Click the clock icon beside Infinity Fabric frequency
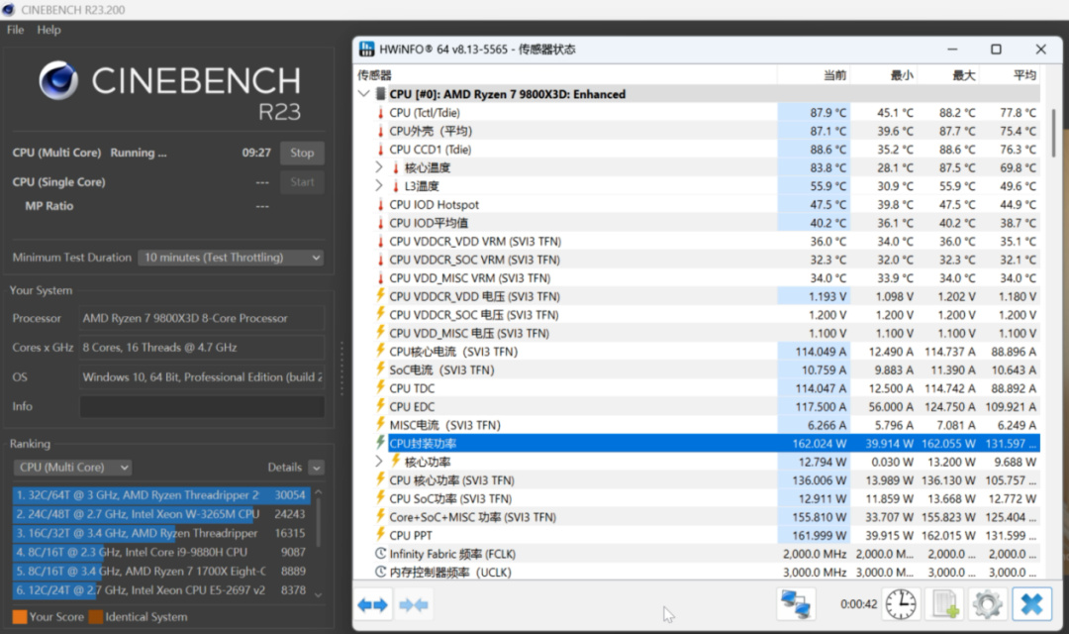Image resolution: width=1069 pixels, height=634 pixels. tap(380, 554)
